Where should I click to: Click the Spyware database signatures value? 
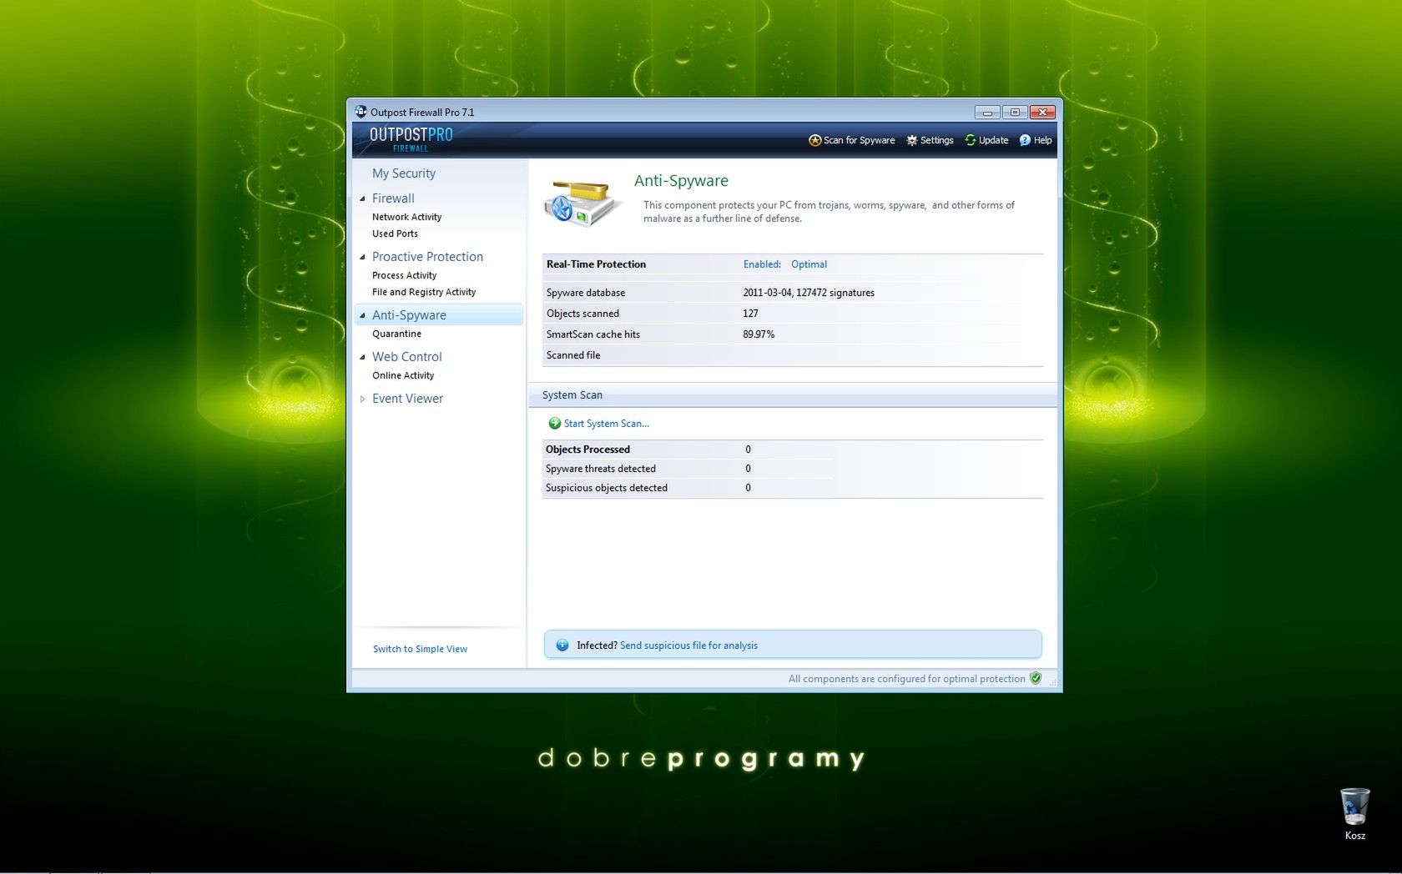pos(809,293)
